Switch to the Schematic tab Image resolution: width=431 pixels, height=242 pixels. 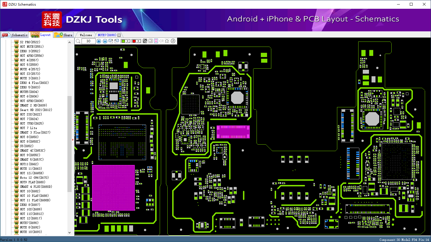pyautogui.click(x=15, y=35)
